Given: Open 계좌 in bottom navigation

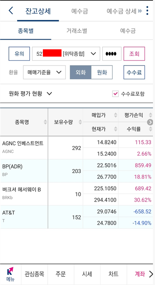Looking at the screenshot, I should (x=140, y=274).
